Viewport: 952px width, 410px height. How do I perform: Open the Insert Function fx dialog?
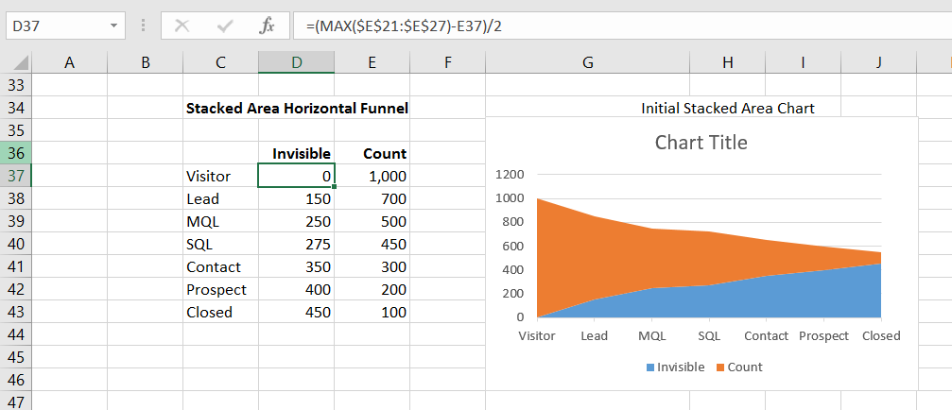click(267, 26)
